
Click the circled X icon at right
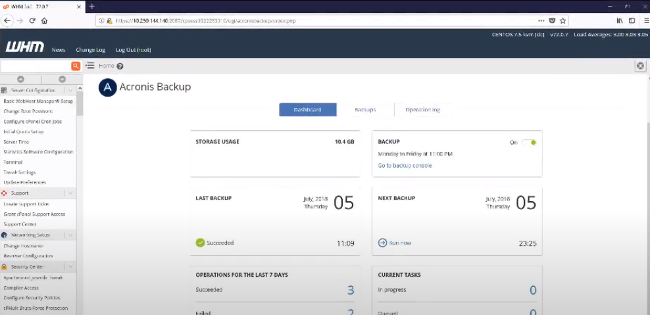pyautogui.click(x=641, y=66)
